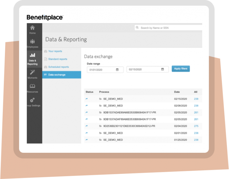This screenshot has height=179, width=229.
Task: Click the status arrow of the 9DB1537ADAF row
Action: tap(87, 119)
